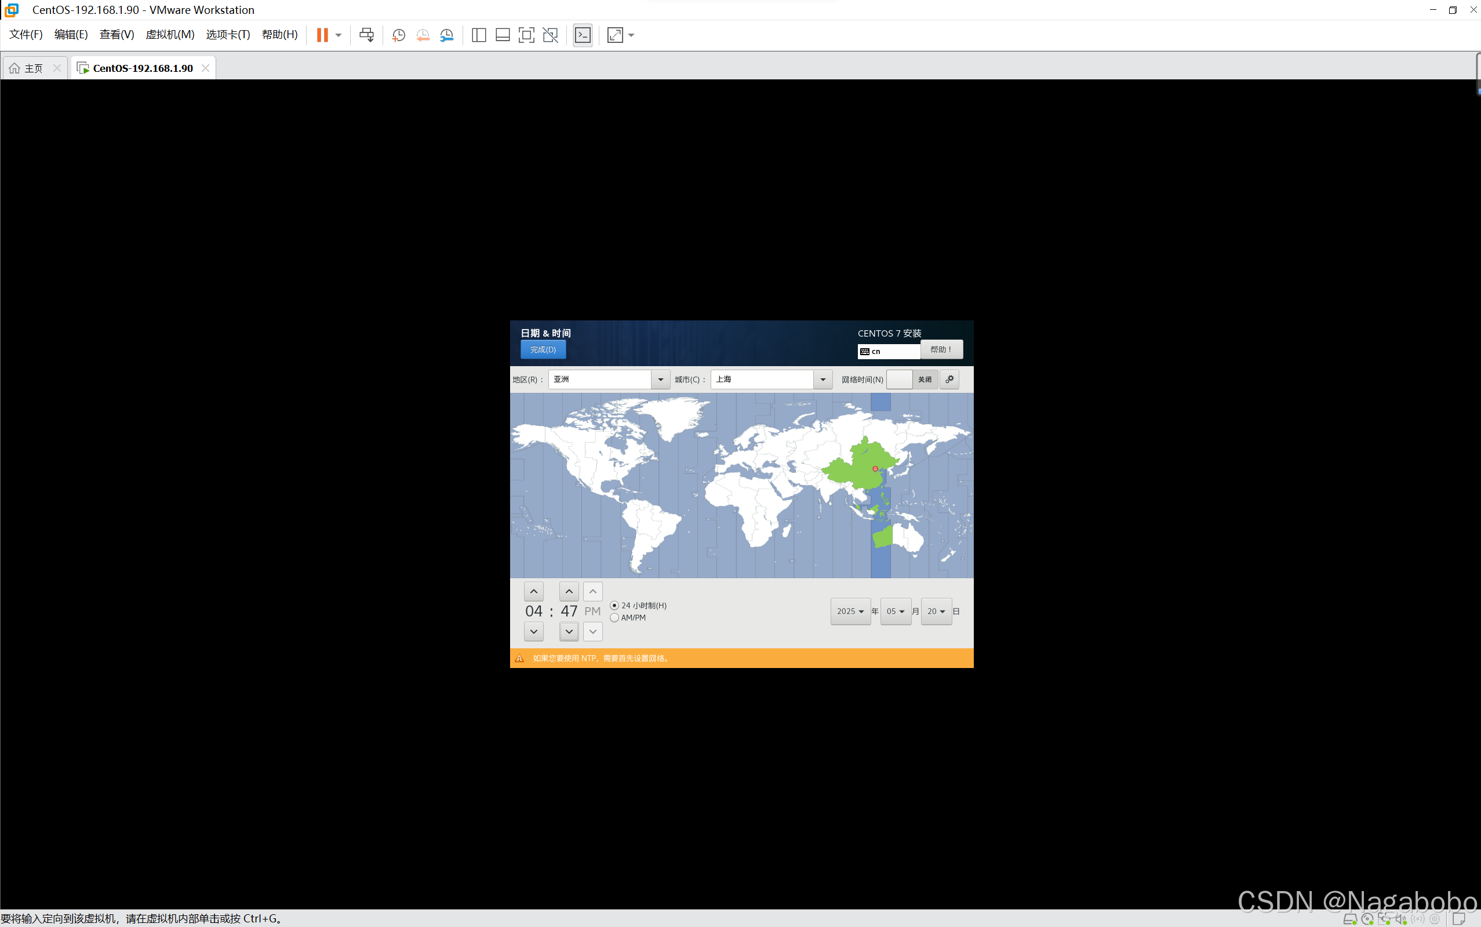Take a snapshot of the VM
1481x927 pixels.
point(399,35)
